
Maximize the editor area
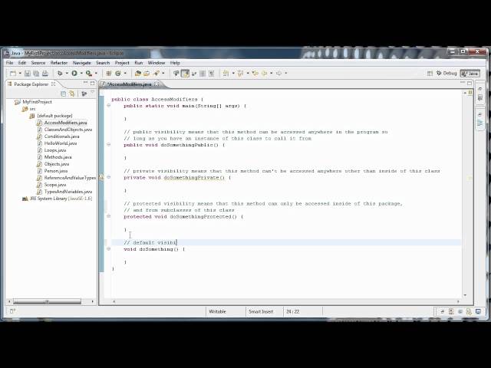(x=470, y=83)
